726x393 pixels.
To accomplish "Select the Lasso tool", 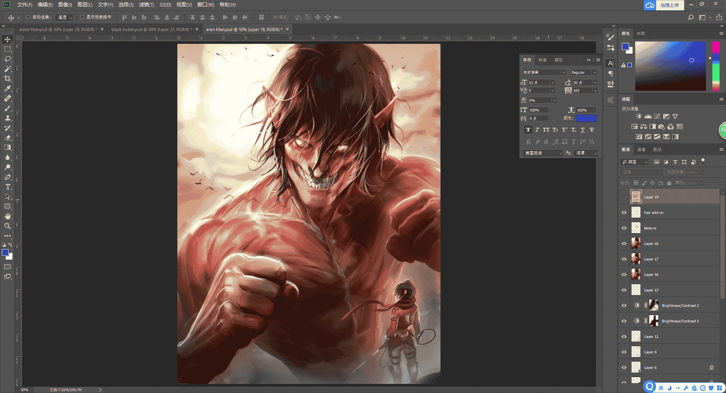I will pos(8,59).
